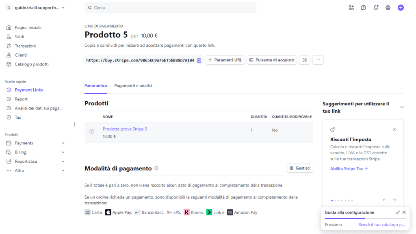Click the Parametri URL button
Image resolution: width=416 pixels, height=234 pixels.
coord(225,60)
